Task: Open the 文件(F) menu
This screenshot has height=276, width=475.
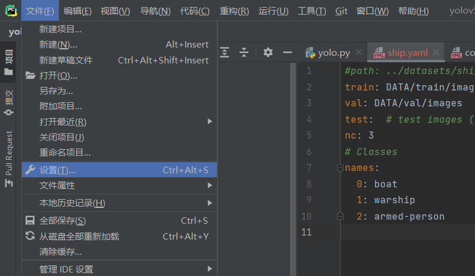Action: point(40,11)
